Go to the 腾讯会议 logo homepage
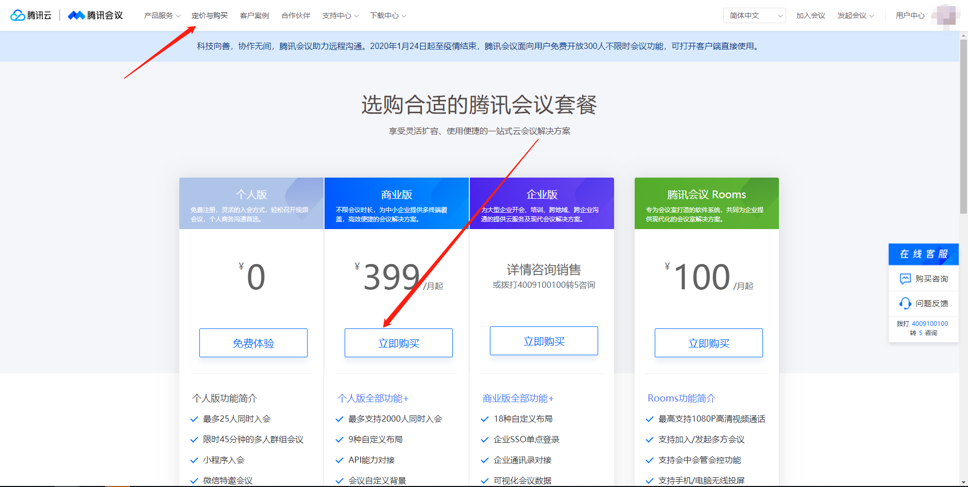Image resolution: width=968 pixels, height=487 pixels. (x=95, y=15)
